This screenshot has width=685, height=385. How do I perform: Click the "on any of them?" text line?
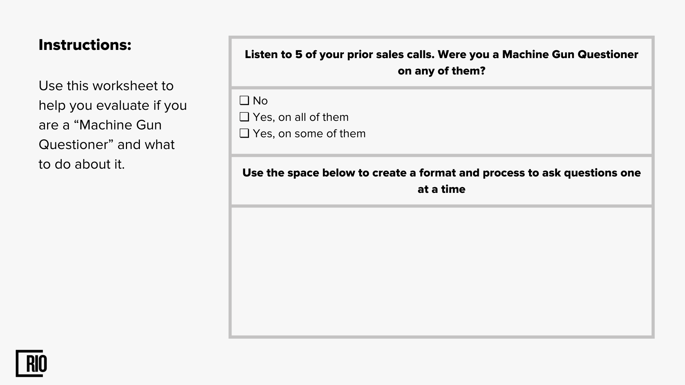(x=441, y=71)
